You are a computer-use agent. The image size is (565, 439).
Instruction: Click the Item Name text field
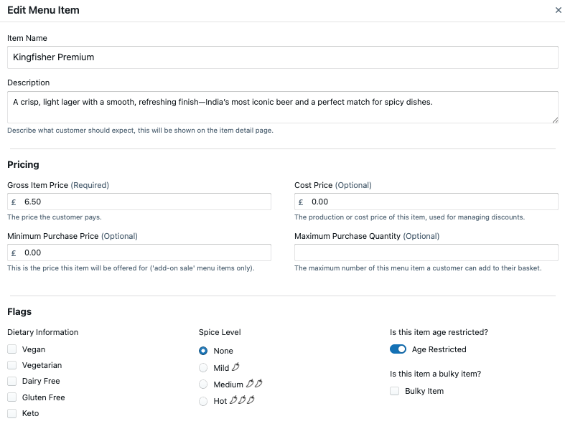(282, 57)
